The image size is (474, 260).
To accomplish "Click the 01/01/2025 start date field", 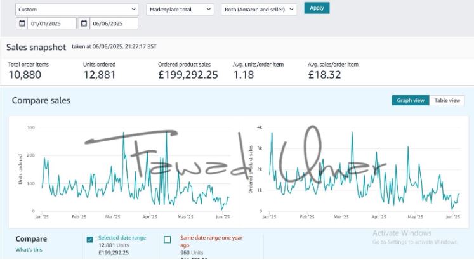I will (x=51, y=23).
